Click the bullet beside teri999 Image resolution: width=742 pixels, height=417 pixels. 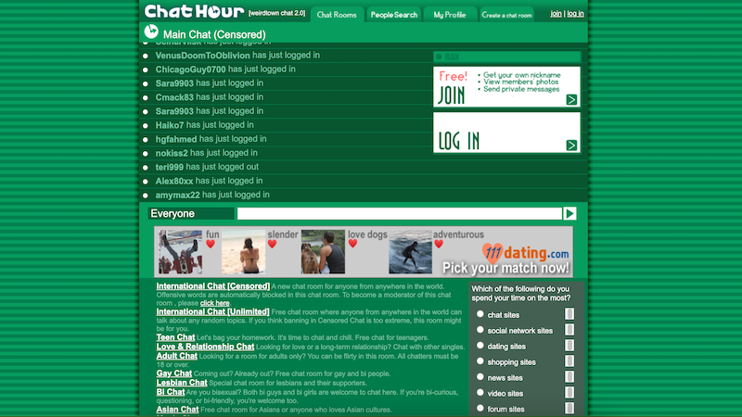(x=146, y=168)
